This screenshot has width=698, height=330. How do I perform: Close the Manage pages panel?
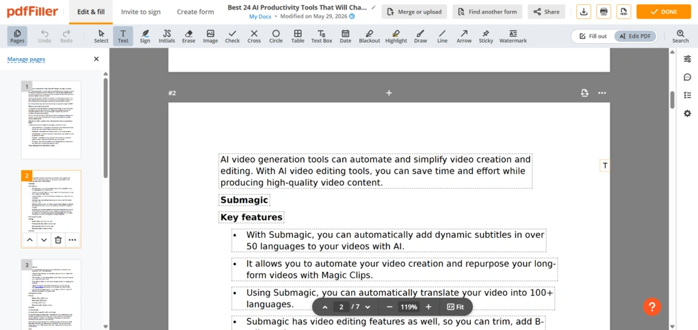click(x=96, y=59)
